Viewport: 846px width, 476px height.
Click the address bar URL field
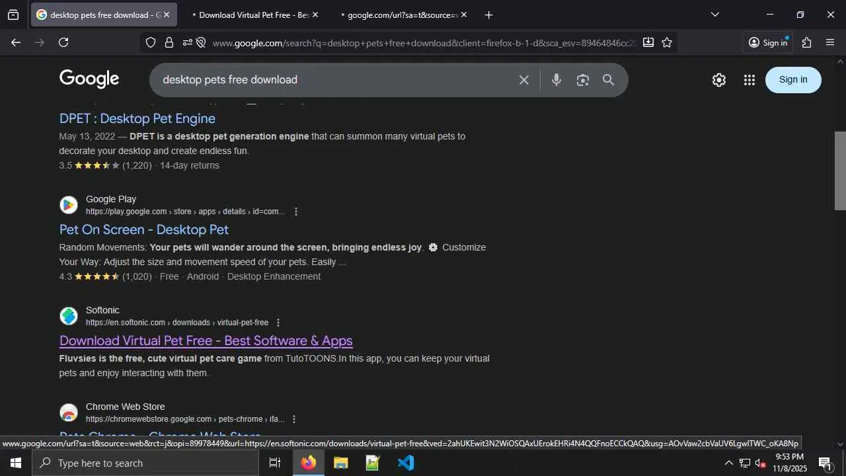pos(425,43)
